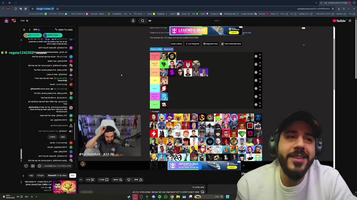Open the chat view mode dropdown in chat header
The height and width of the screenshot is (200, 357).
click(x=64, y=29)
